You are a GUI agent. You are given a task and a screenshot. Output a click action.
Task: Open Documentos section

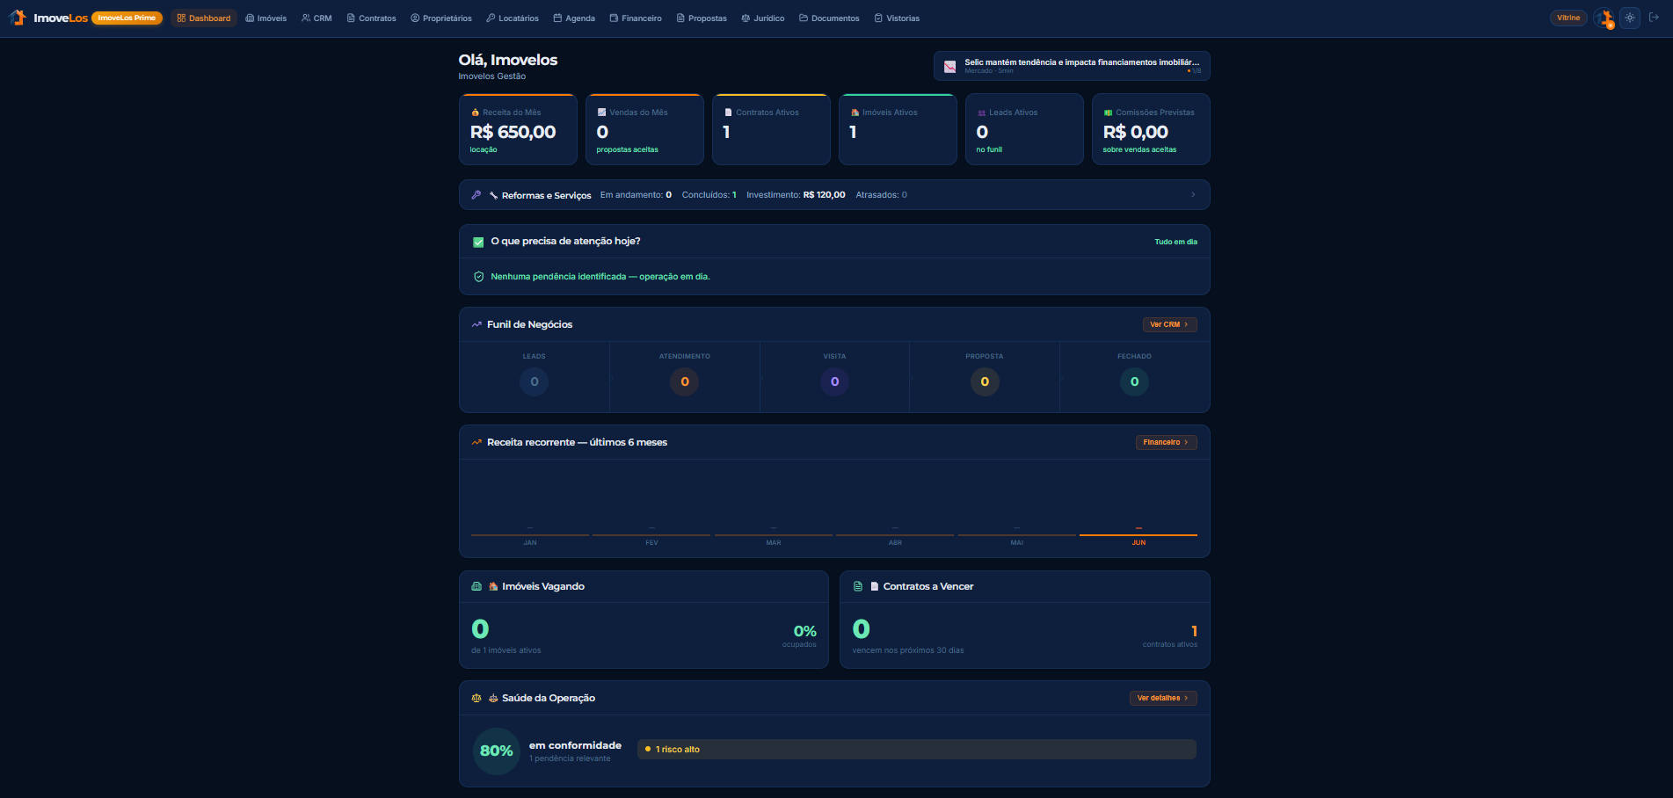[829, 18]
